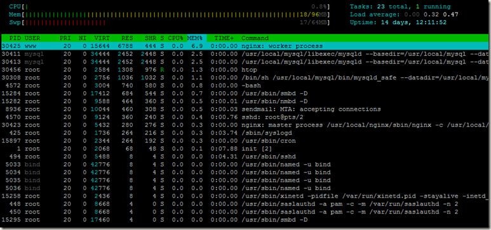This screenshot has width=491, height=230.
Task: Click the 18/96MB memory value
Action: [313, 15]
